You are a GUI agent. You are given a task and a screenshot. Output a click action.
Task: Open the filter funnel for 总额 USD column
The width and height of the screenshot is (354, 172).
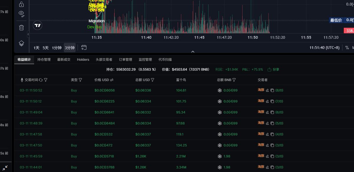[153, 80]
